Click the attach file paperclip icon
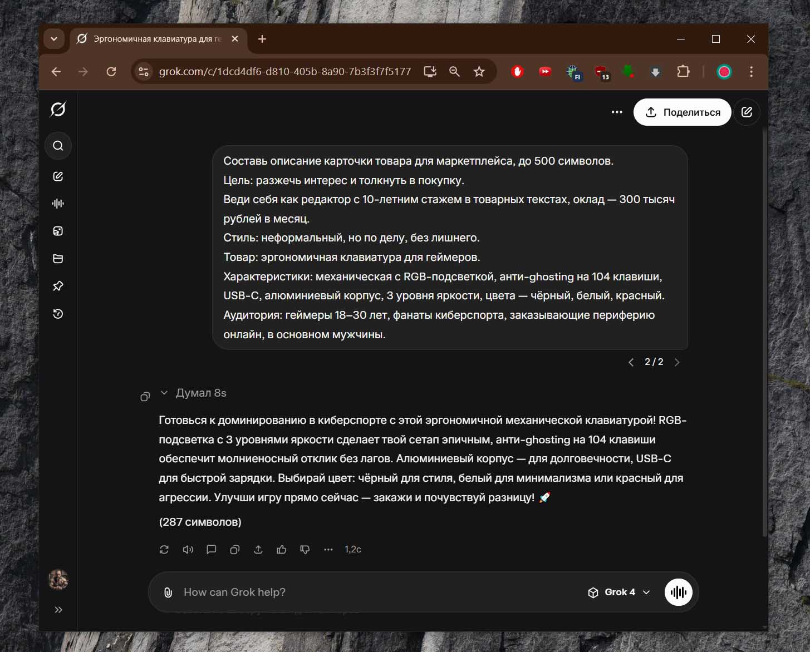 [x=168, y=592]
